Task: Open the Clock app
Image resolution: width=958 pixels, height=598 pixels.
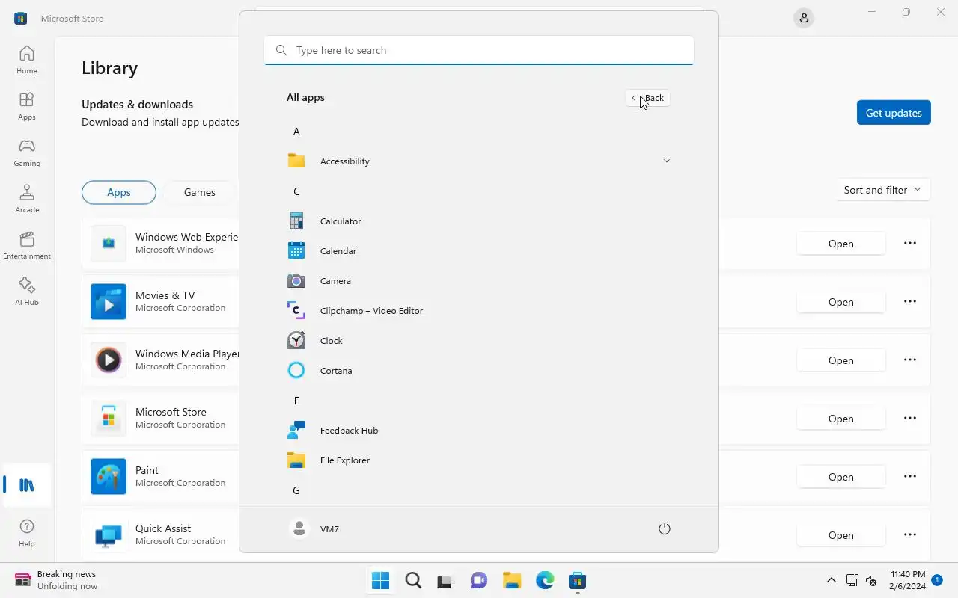Action: (479, 341)
